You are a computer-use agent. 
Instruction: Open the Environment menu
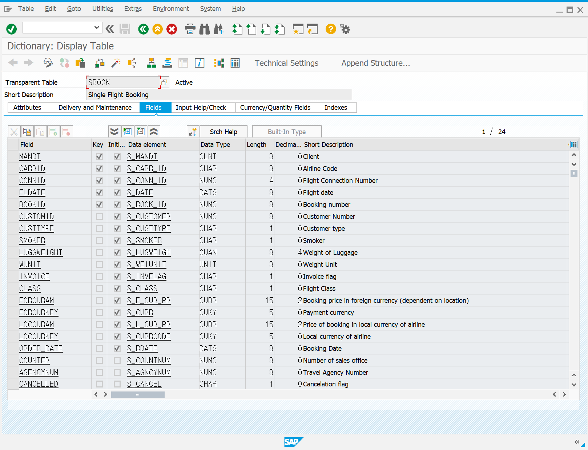pos(171,9)
